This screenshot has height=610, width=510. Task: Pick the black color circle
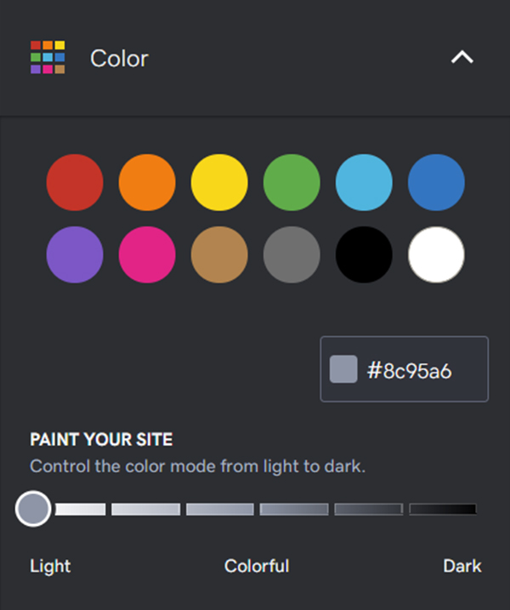[364, 255]
